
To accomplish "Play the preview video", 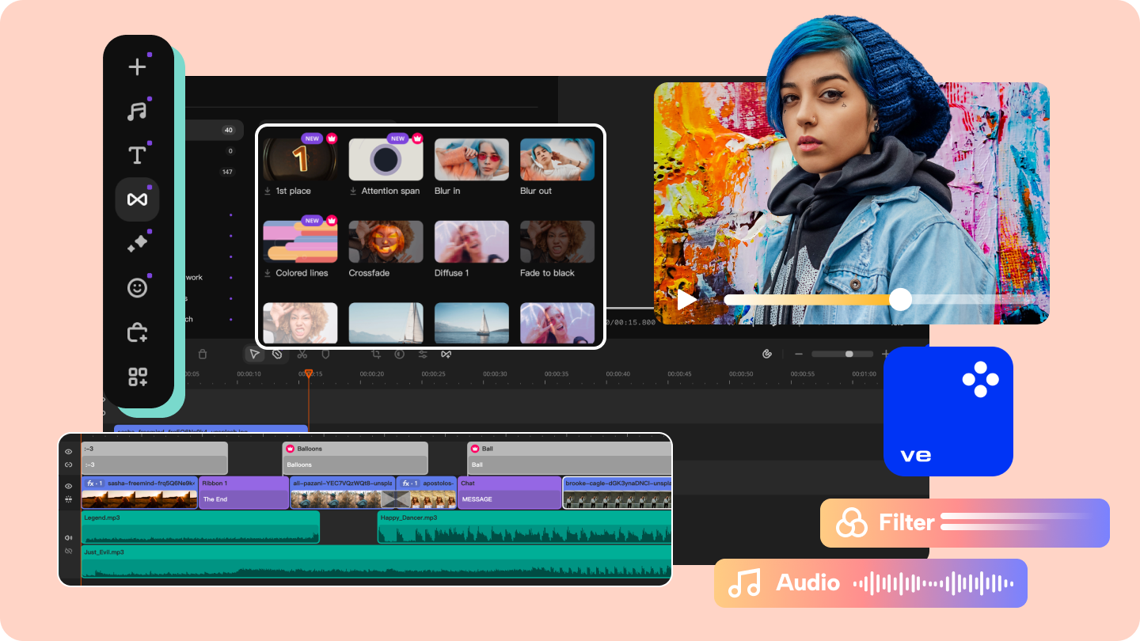I will point(687,300).
